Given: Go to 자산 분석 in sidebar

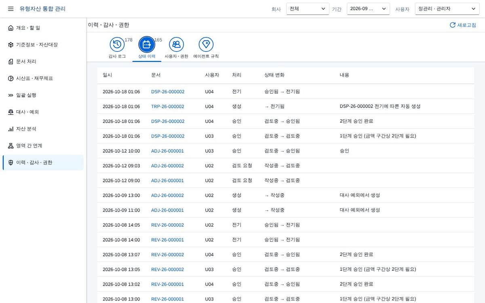Looking at the screenshot, I should 43,129.
